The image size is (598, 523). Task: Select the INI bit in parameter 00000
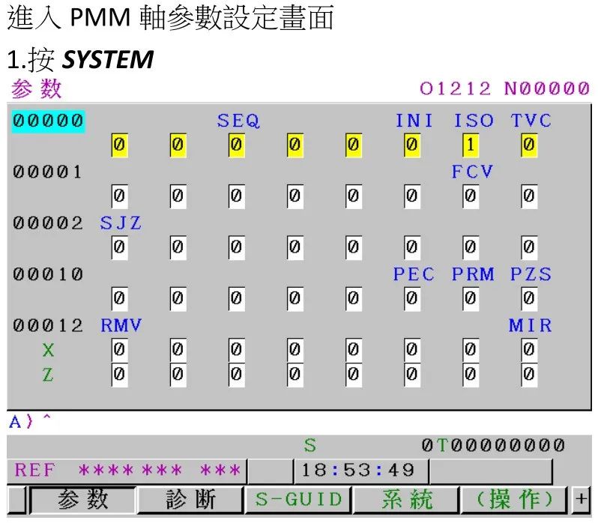[x=412, y=145]
